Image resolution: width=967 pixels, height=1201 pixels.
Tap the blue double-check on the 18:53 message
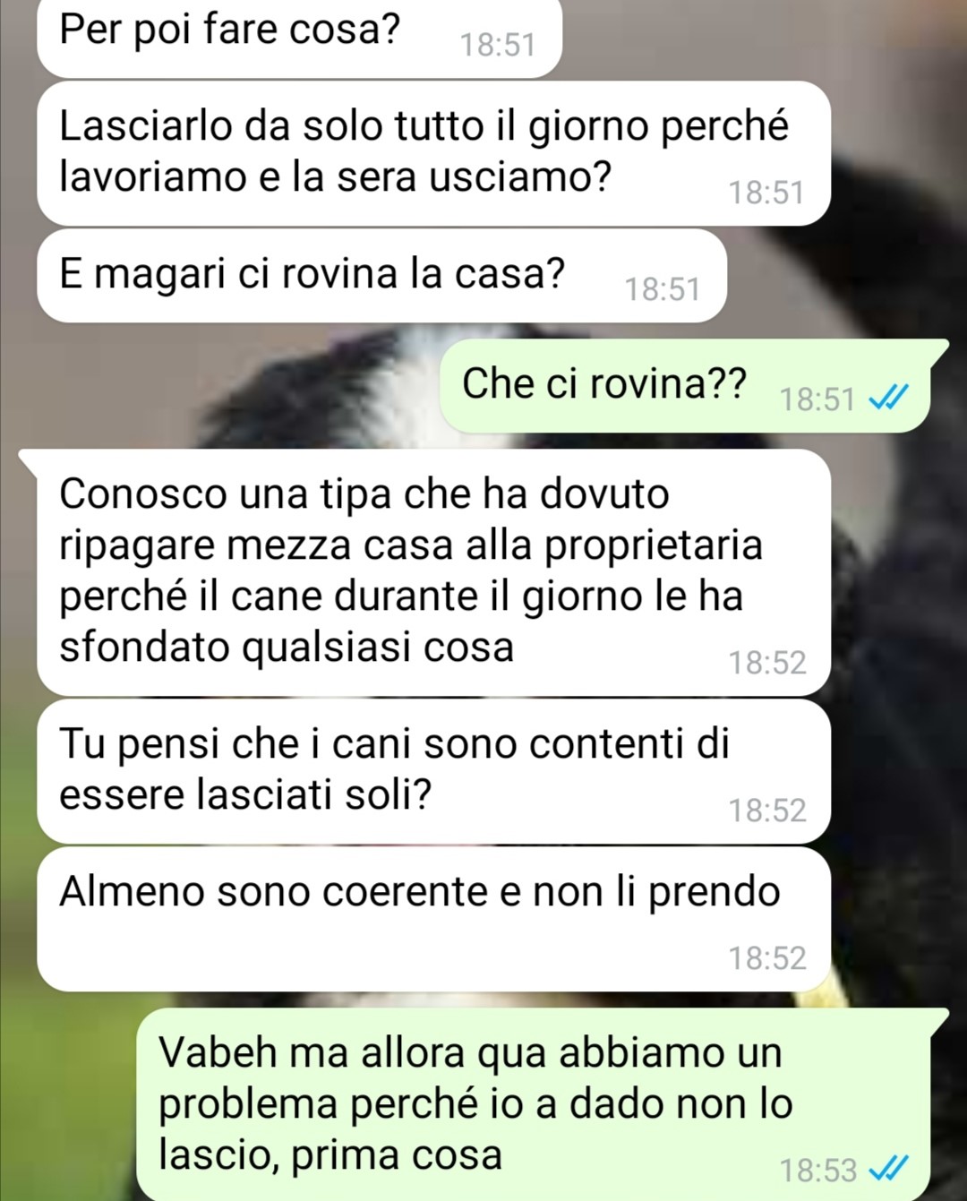[x=890, y=1169]
